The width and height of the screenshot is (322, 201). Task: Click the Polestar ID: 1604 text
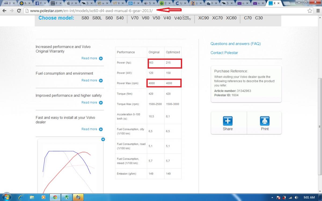click(226, 95)
